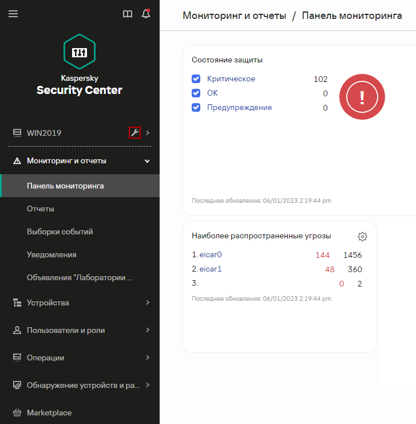Open the notifications bell icon
Screen dimensions: 416x424
146,14
